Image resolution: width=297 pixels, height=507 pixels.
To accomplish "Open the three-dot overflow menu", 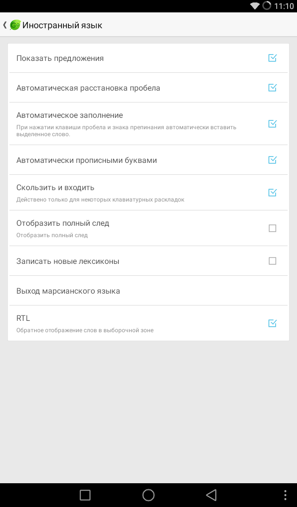I will coord(285,495).
